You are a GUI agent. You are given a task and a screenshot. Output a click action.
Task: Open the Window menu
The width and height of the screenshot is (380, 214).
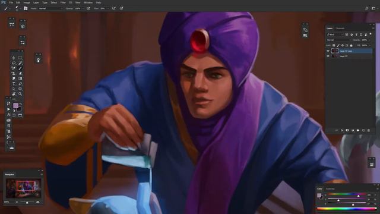(x=88, y=2)
